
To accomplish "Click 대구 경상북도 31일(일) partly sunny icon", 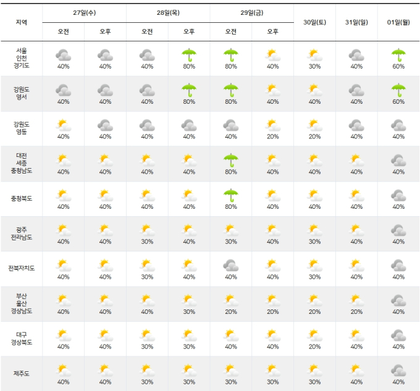I will [356, 335].
